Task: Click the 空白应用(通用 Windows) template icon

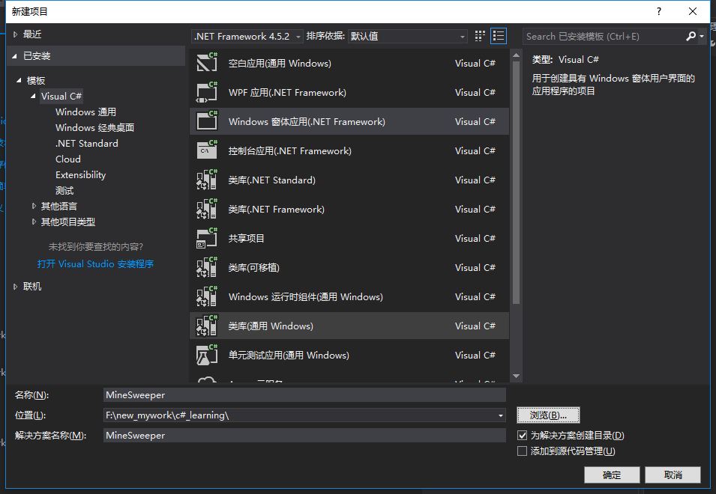Action: coord(207,63)
